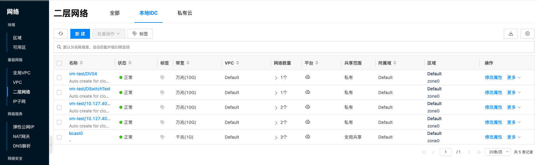538x165 pixels.
Task: Sort by 名称 column sort icon
Action: [x=81, y=63]
